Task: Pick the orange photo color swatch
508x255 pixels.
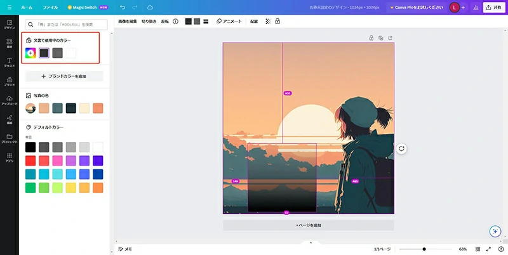Action: point(98,108)
